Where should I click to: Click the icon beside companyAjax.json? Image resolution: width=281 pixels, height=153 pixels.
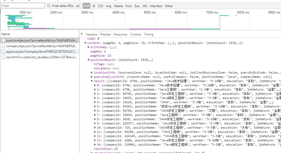[3, 46]
